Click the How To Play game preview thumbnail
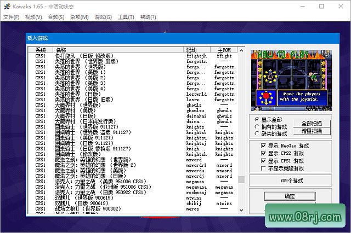Viewport: 351px width, 233px height. [x=291, y=80]
